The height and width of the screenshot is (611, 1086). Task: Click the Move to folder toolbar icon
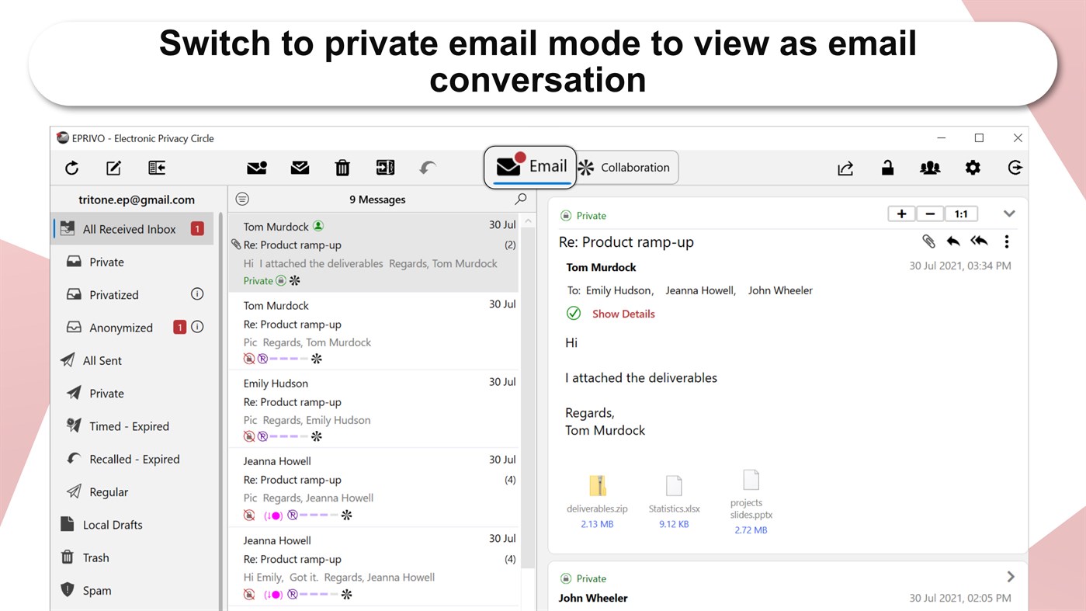pyautogui.click(x=384, y=168)
